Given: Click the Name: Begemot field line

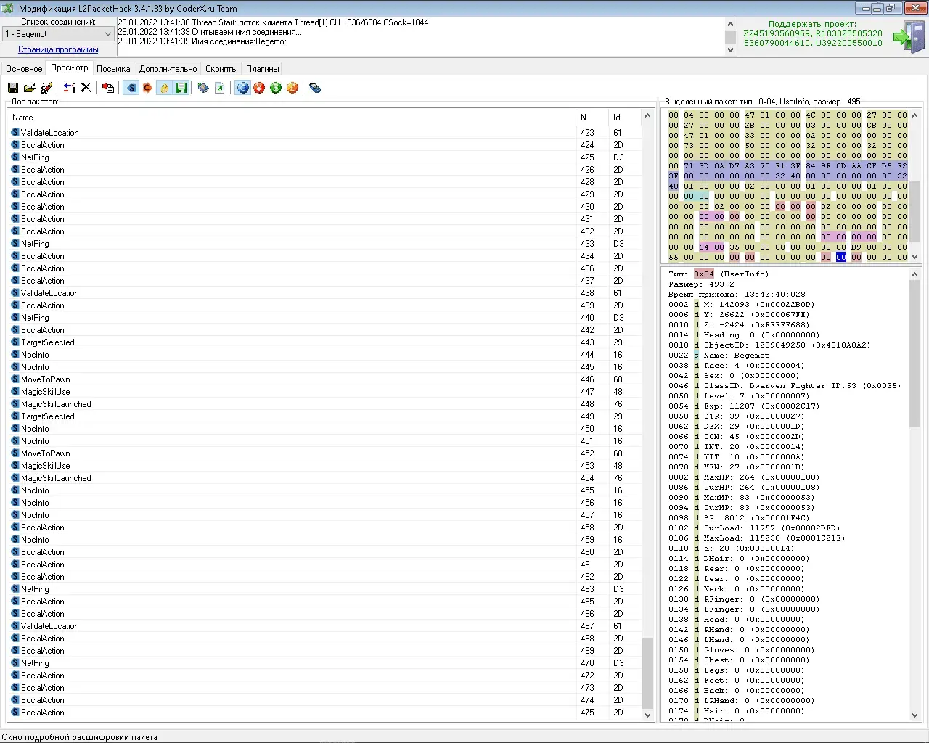Looking at the screenshot, I should click(719, 356).
